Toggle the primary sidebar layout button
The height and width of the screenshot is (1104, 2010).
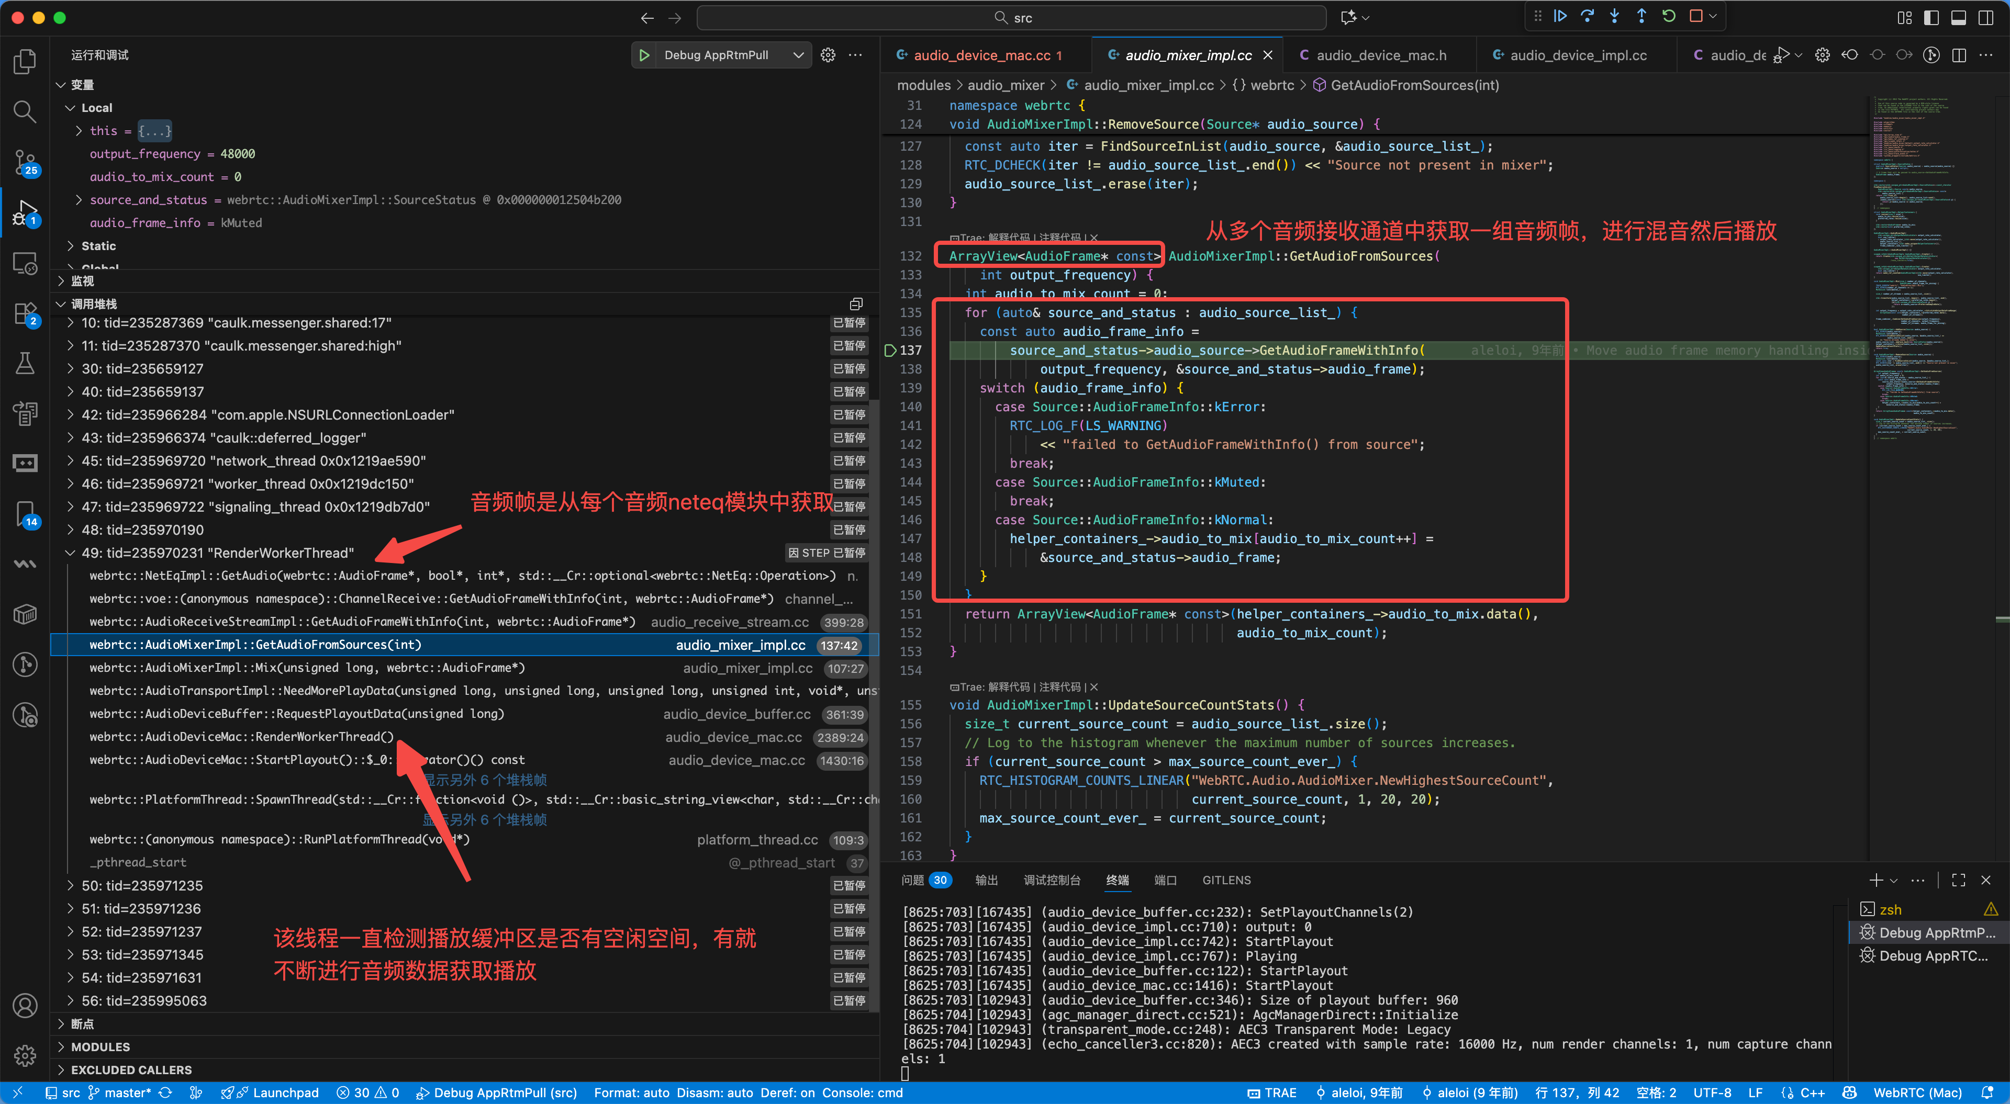[1931, 17]
